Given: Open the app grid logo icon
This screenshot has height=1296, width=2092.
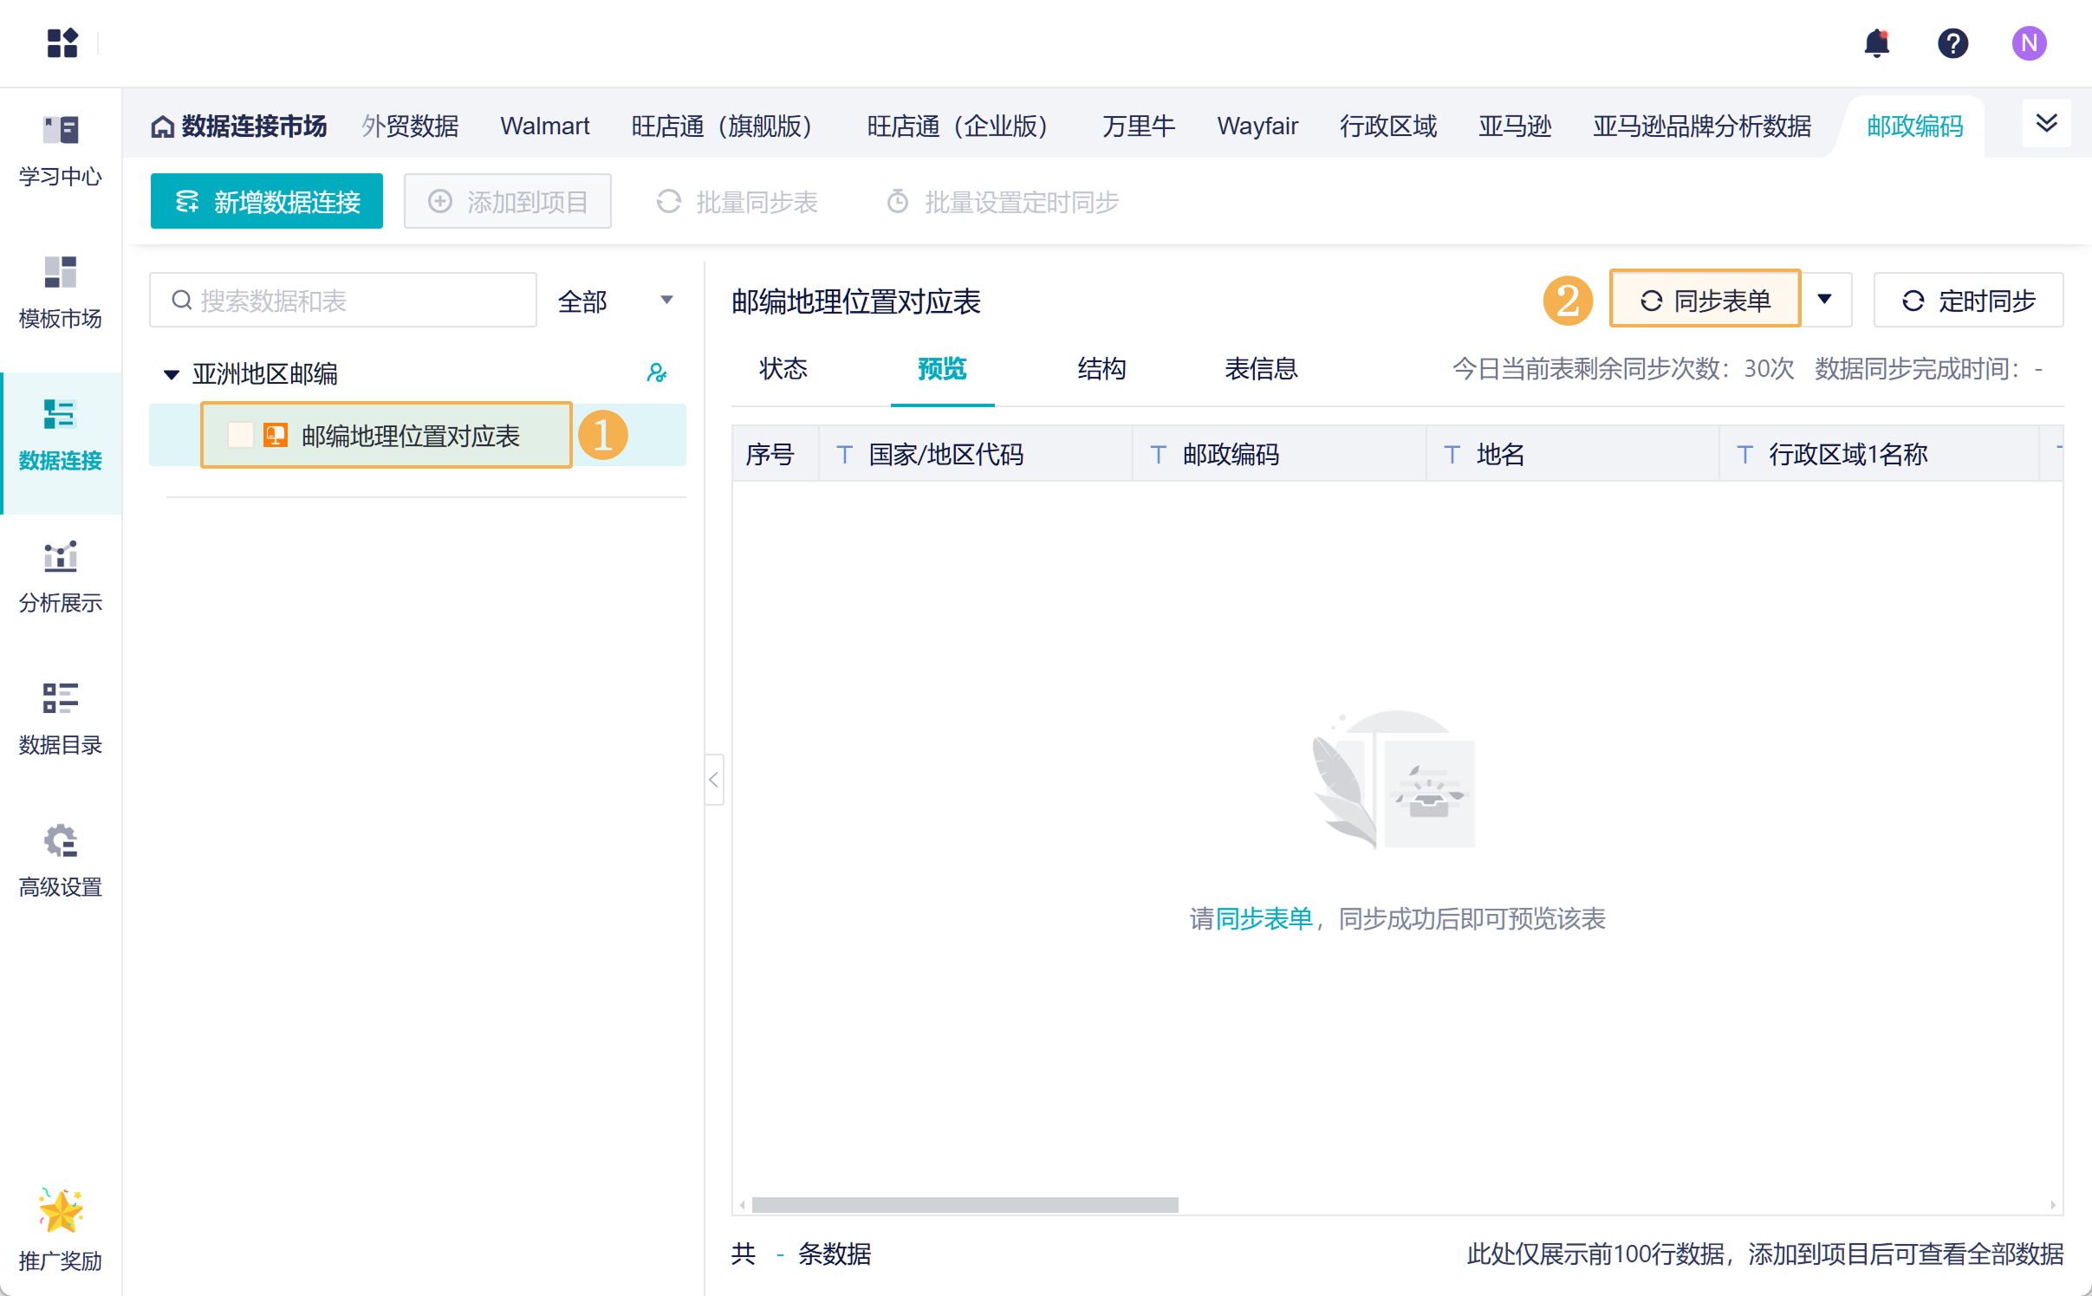Looking at the screenshot, I should (62, 43).
